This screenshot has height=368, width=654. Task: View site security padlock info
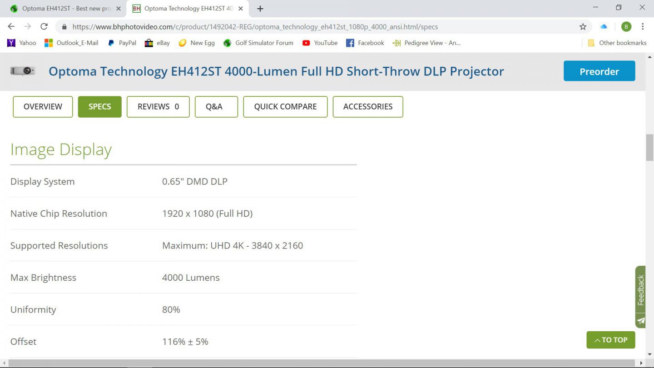pyautogui.click(x=64, y=27)
